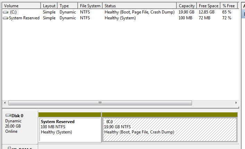
Task: Sort list by Capacity column header
Action: tap(187, 6)
